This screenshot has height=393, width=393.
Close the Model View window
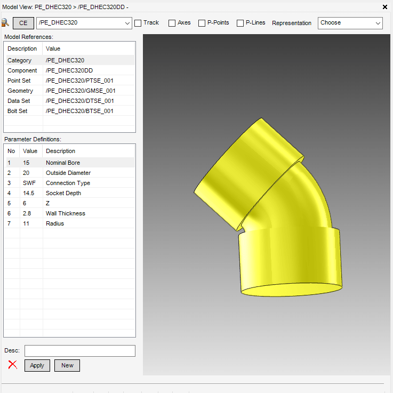(385, 7)
